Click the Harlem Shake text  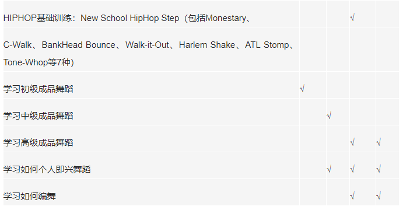point(207,45)
